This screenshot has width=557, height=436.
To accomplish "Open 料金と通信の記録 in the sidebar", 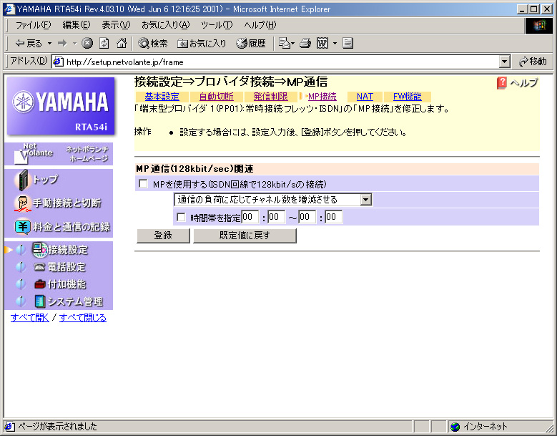I will coord(71,227).
